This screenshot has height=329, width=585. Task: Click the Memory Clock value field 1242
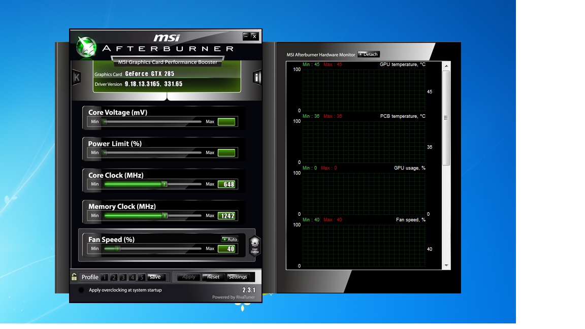[x=226, y=216]
